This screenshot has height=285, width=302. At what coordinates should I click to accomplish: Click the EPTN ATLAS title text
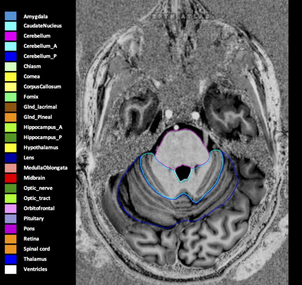(180, 17)
